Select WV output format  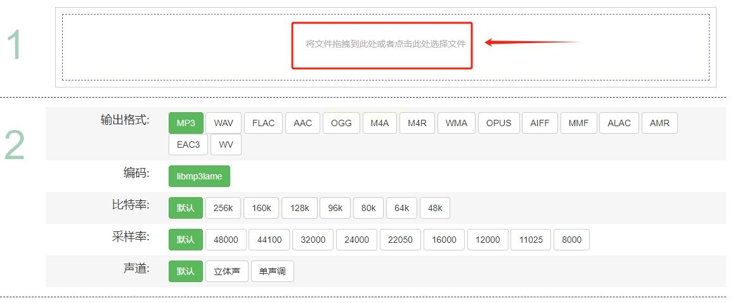pos(226,145)
